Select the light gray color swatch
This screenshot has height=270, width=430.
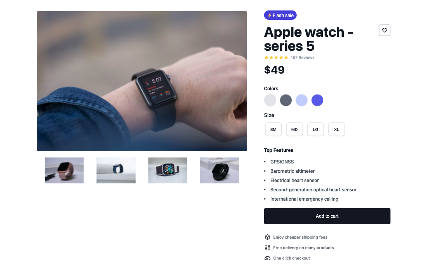pyautogui.click(x=270, y=100)
